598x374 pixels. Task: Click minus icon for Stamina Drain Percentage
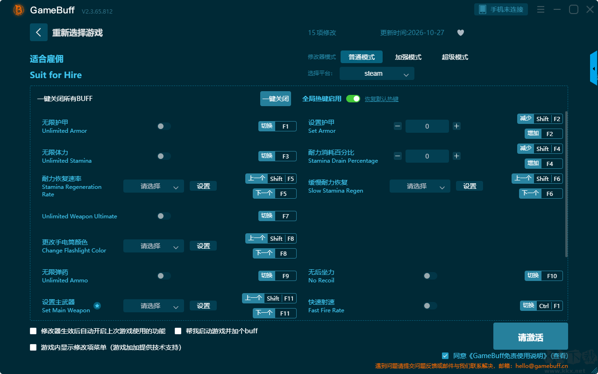[398, 156]
